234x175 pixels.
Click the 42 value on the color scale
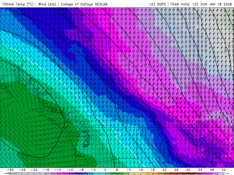coord(224,170)
